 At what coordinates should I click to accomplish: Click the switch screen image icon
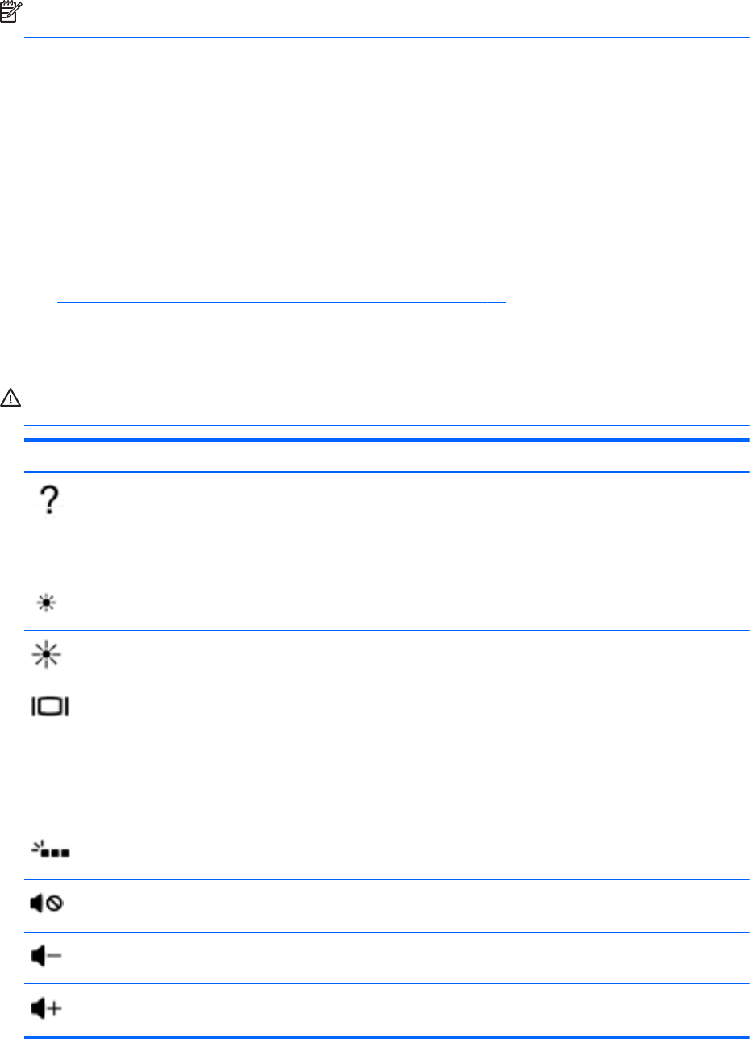(x=50, y=707)
